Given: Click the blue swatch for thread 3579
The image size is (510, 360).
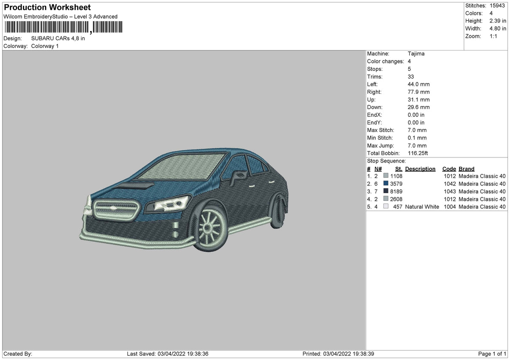Looking at the screenshot, I should 386,184.
